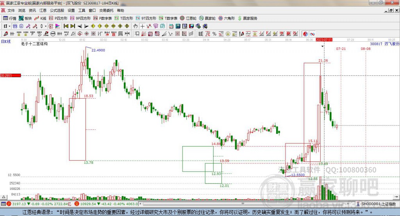Open the 浏览 menu
Screen dimensions: 400x216
[x=22, y=11]
